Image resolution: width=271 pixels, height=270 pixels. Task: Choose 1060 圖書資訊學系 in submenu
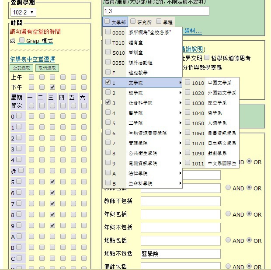[x=211, y=133]
